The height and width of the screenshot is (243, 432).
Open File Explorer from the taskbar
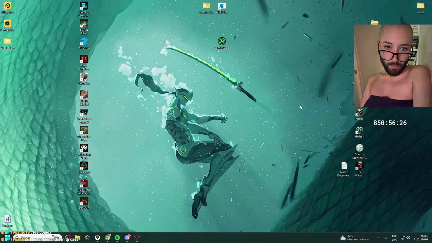[x=78, y=238]
